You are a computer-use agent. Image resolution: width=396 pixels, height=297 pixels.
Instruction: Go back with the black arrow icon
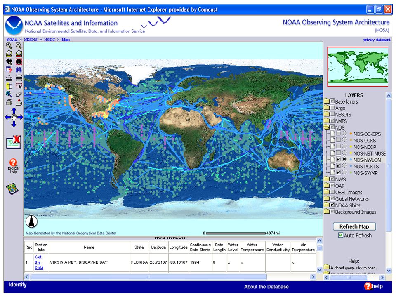click(9, 61)
